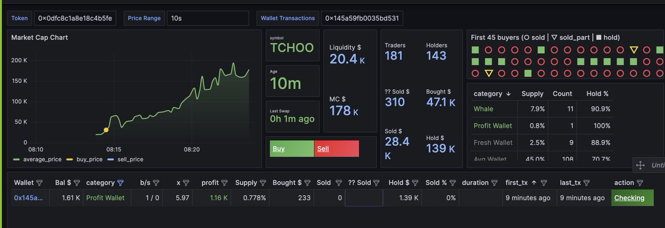Click the buy_price yellow marker on chart
The image size is (665, 228).
point(106,130)
